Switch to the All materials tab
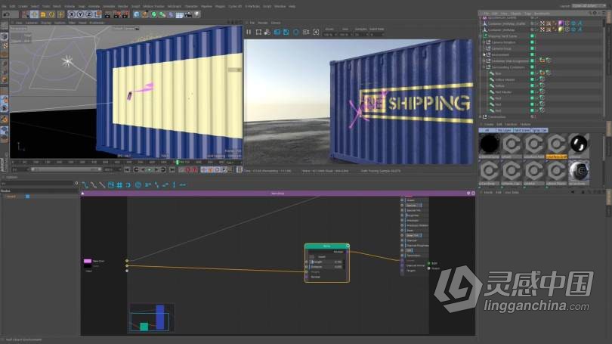 point(487,130)
